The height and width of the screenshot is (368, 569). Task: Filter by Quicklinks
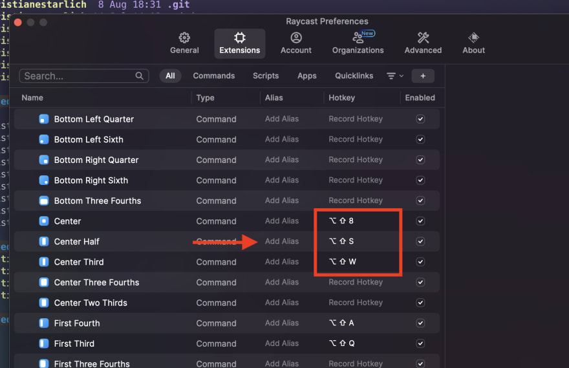coord(354,76)
